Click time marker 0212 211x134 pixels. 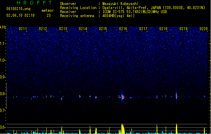pos(43,29)
